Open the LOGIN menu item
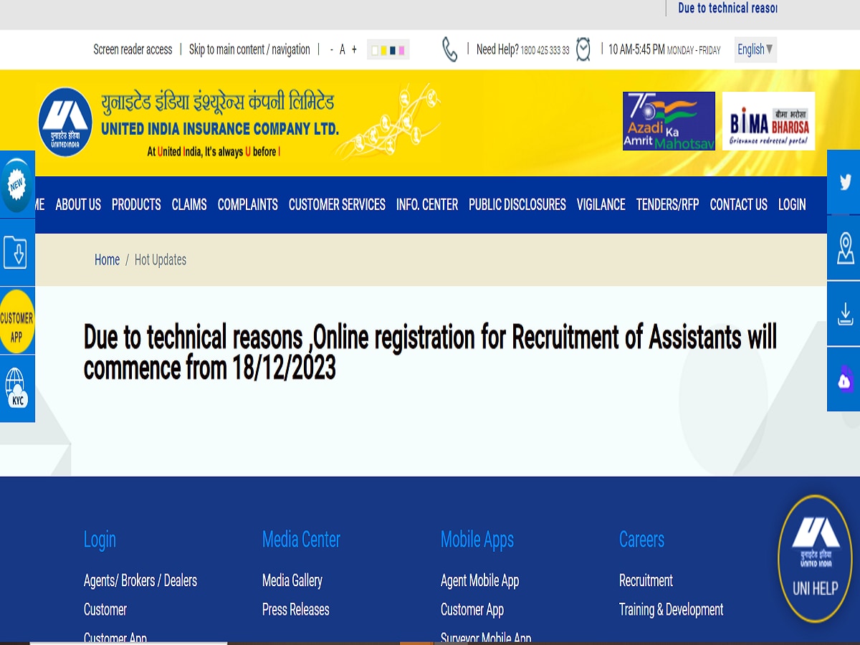860x645 pixels. coord(792,204)
